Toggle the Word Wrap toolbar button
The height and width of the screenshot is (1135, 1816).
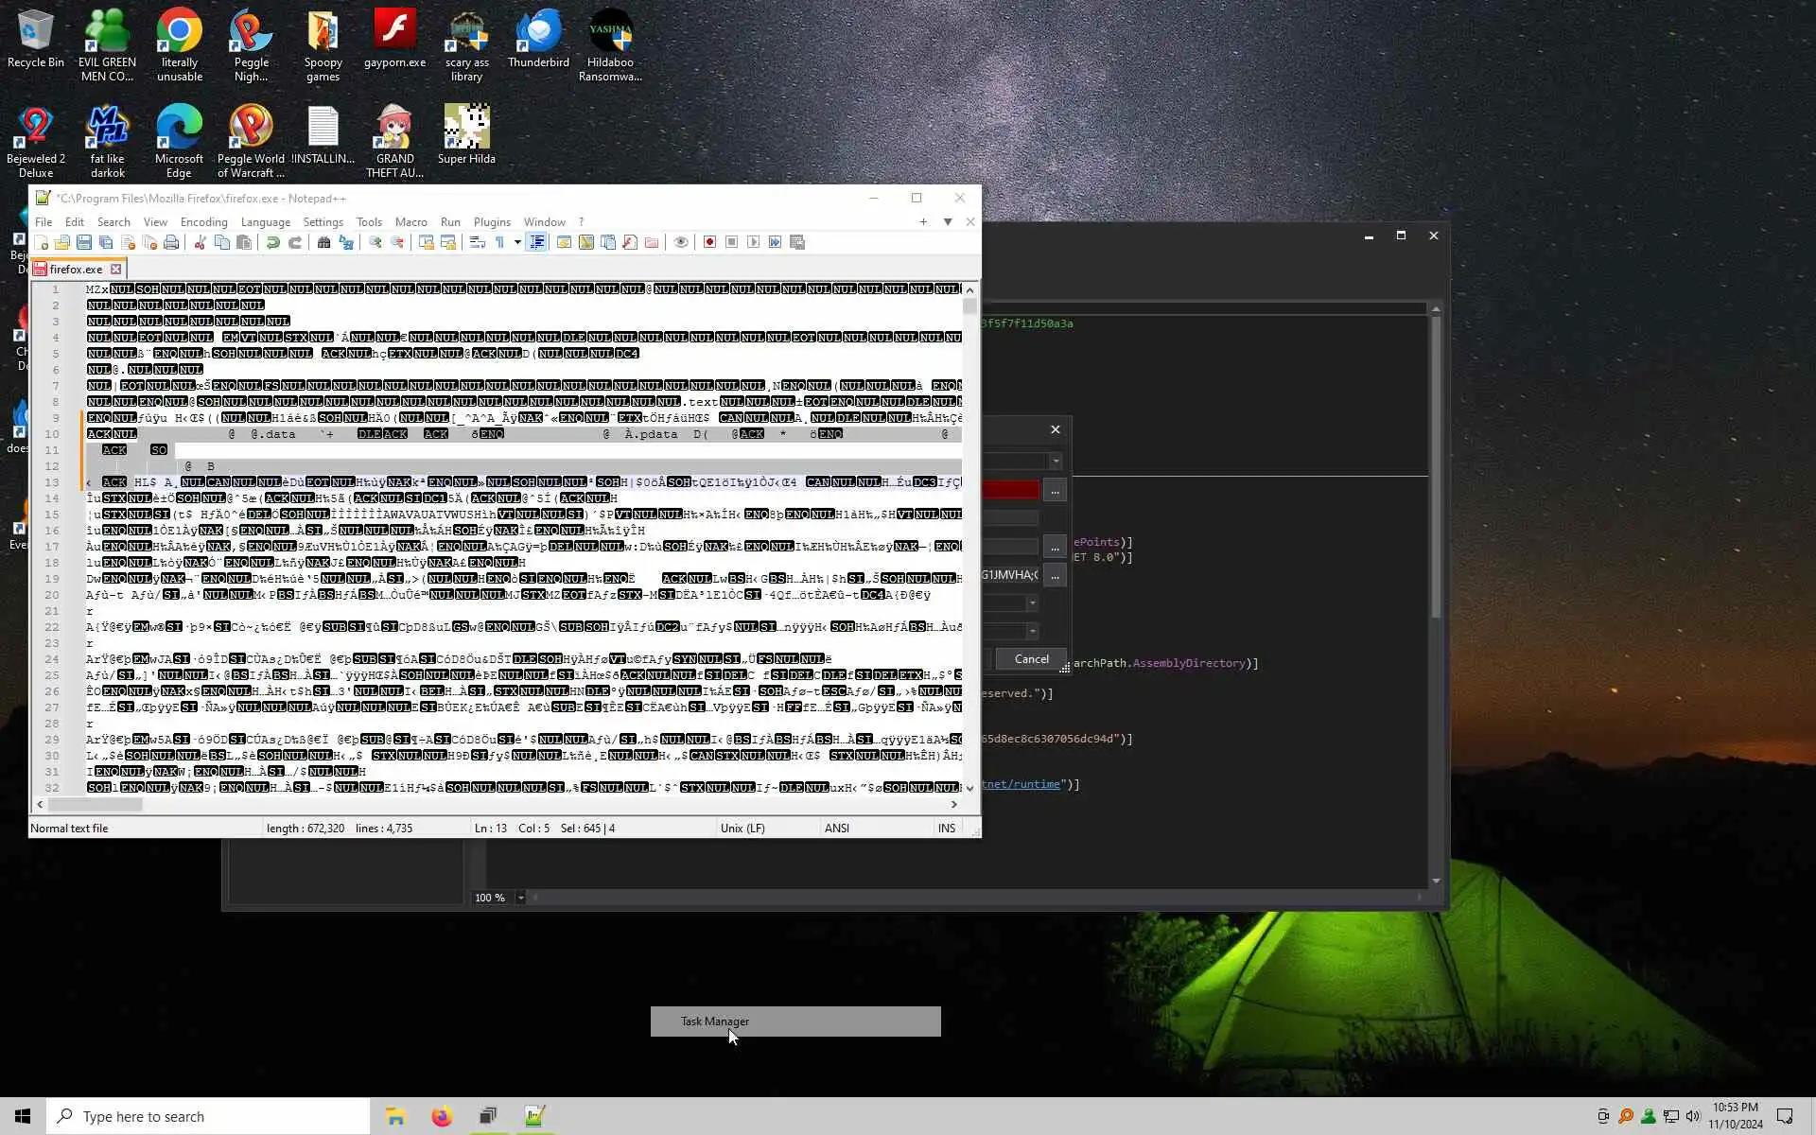[478, 242]
